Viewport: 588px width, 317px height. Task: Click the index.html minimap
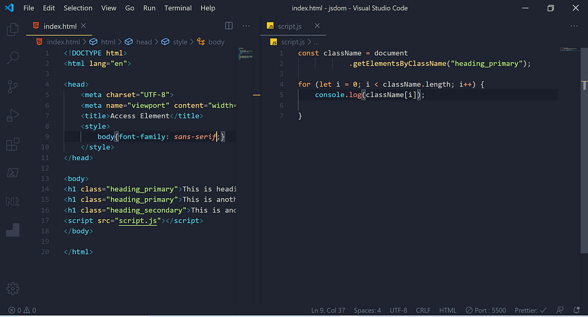pyautogui.click(x=246, y=53)
